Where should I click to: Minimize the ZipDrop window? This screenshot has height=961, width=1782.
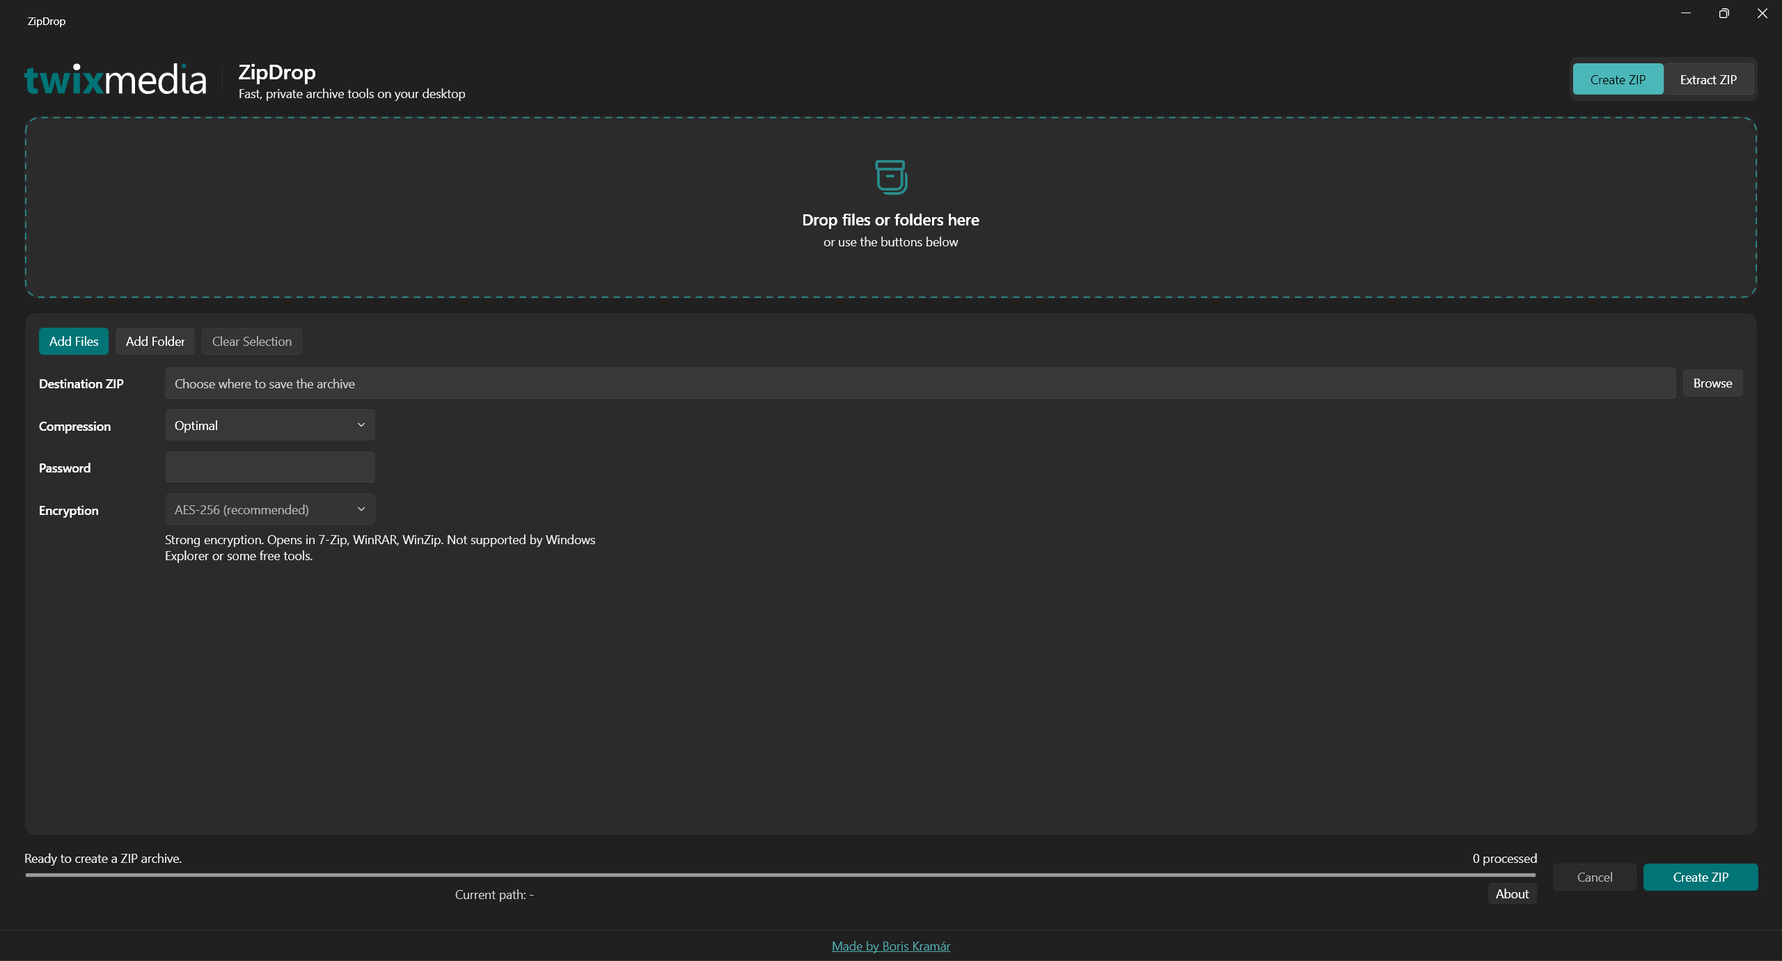click(1686, 13)
